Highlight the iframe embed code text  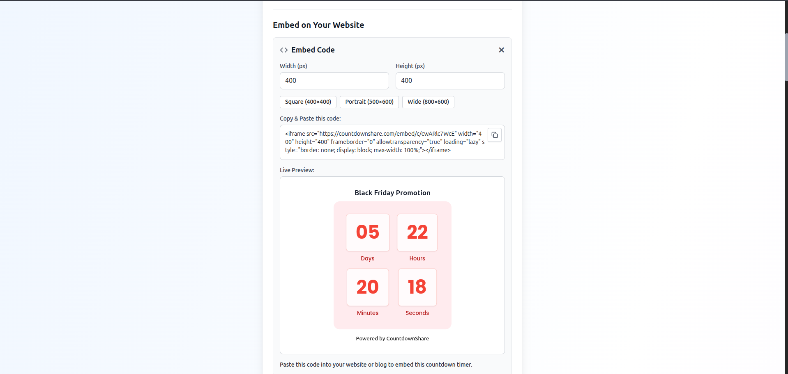click(x=385, y=141)
